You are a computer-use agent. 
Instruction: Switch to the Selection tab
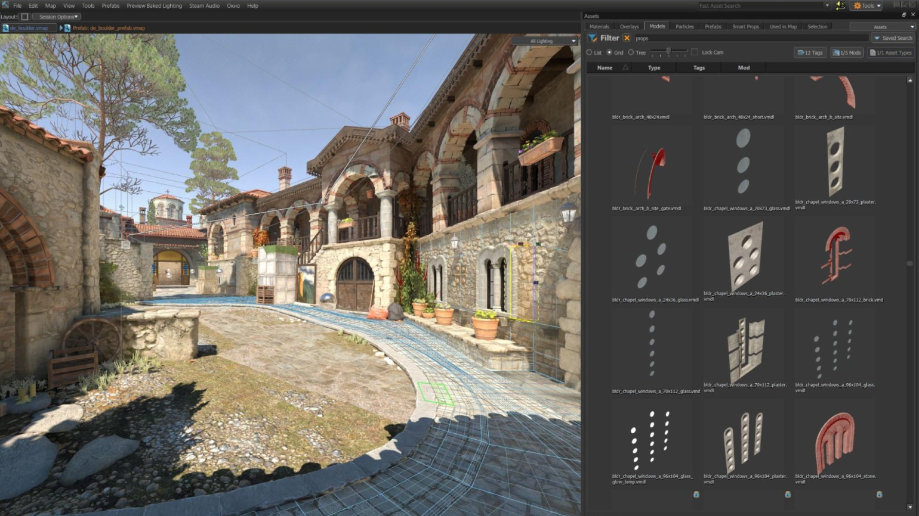pos(817,27)
